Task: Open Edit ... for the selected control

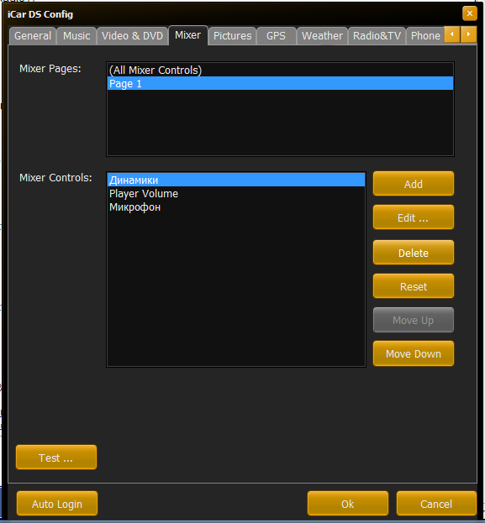Action: tap(414, 217)
